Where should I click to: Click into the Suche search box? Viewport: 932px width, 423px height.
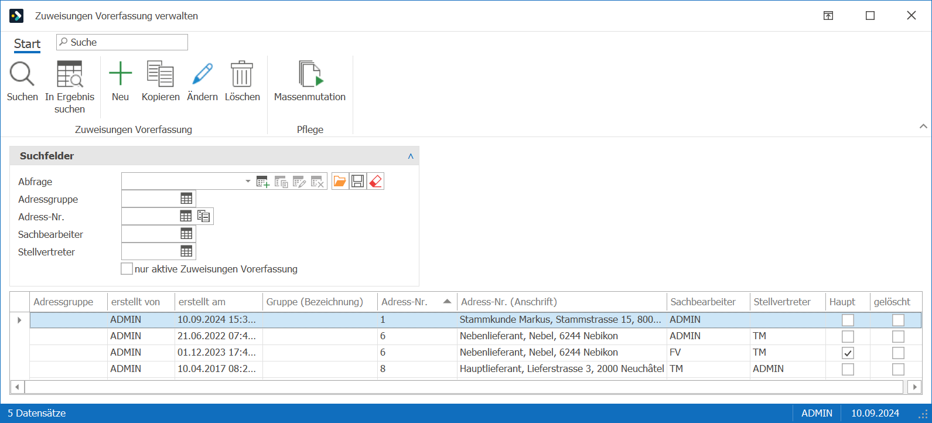[x=122, y=42]
